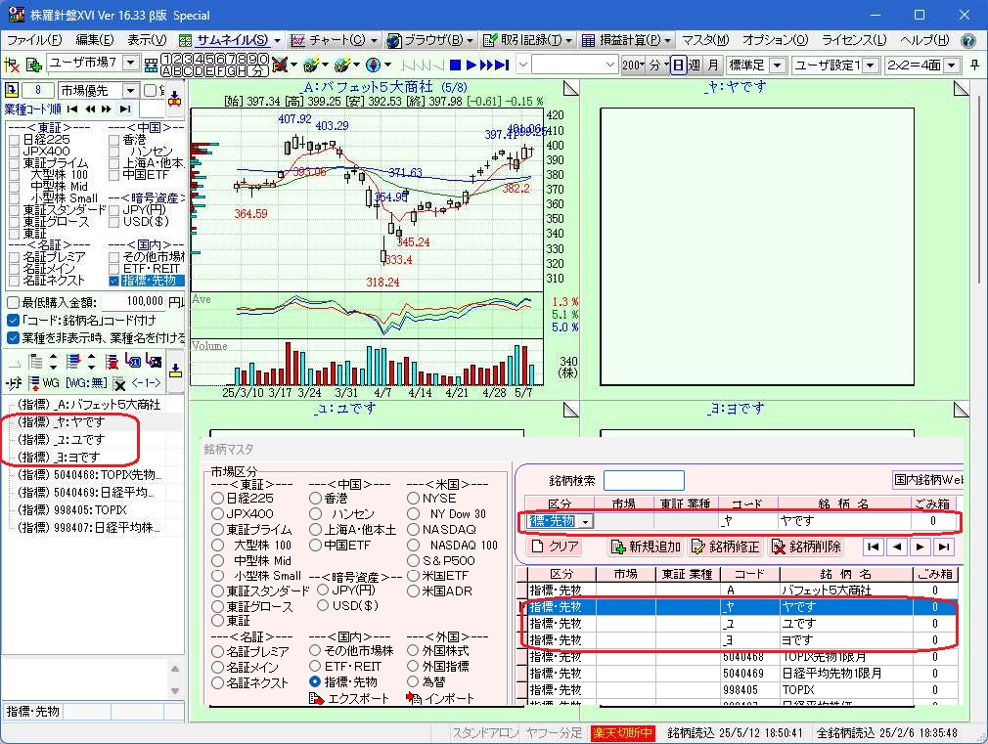Switch to weekly (週) chart period
The image size is (988, 744).
pyautogui.click(x=695, y=65)
